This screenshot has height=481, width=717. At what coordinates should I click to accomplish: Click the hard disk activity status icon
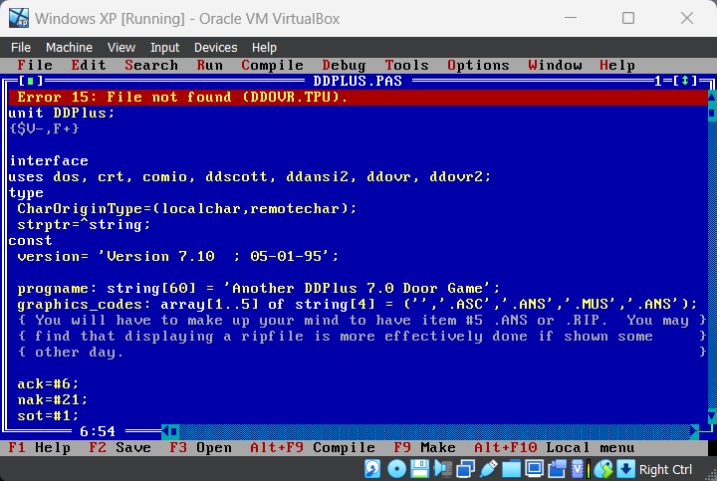[372, 469]
